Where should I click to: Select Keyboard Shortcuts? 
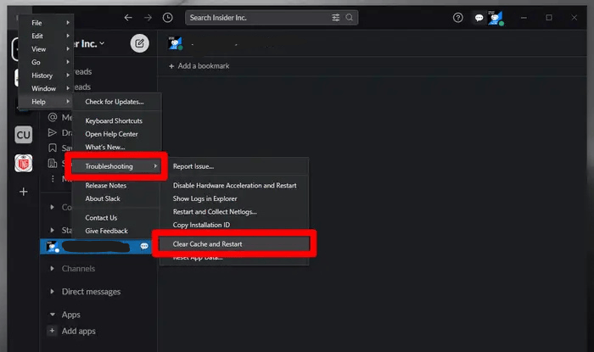pos(114,120)
